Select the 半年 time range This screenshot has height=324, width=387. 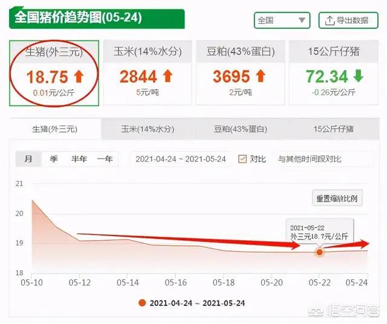pyautogui.click(x=79, y=159)
